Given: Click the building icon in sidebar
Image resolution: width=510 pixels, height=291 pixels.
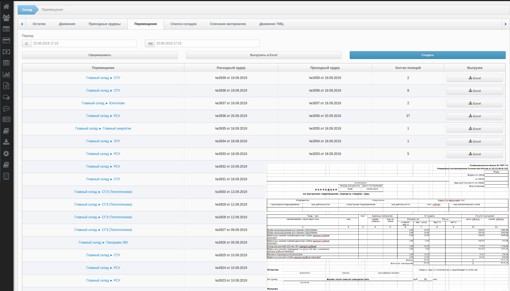Looking at the screenshot, I should (6, 176).
